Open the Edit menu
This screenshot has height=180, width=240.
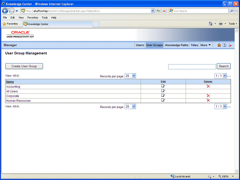[x=12, y=18]
